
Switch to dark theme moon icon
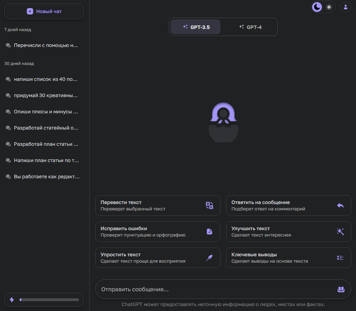[317, 7]
